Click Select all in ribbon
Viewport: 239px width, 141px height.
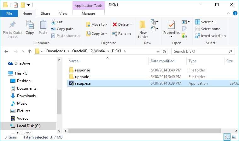pos(205,22)
